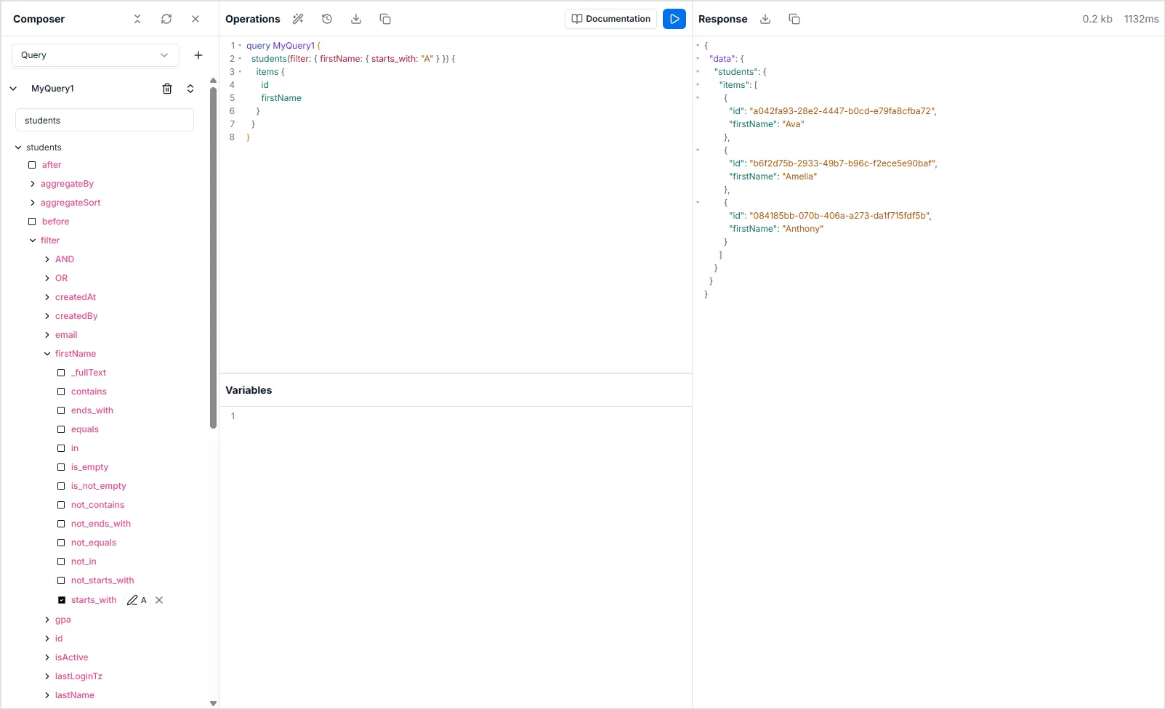This screenshot has width=1165, height=709.
Task: Click the prettify magic wand icon
Action: (x=298, y=19)
